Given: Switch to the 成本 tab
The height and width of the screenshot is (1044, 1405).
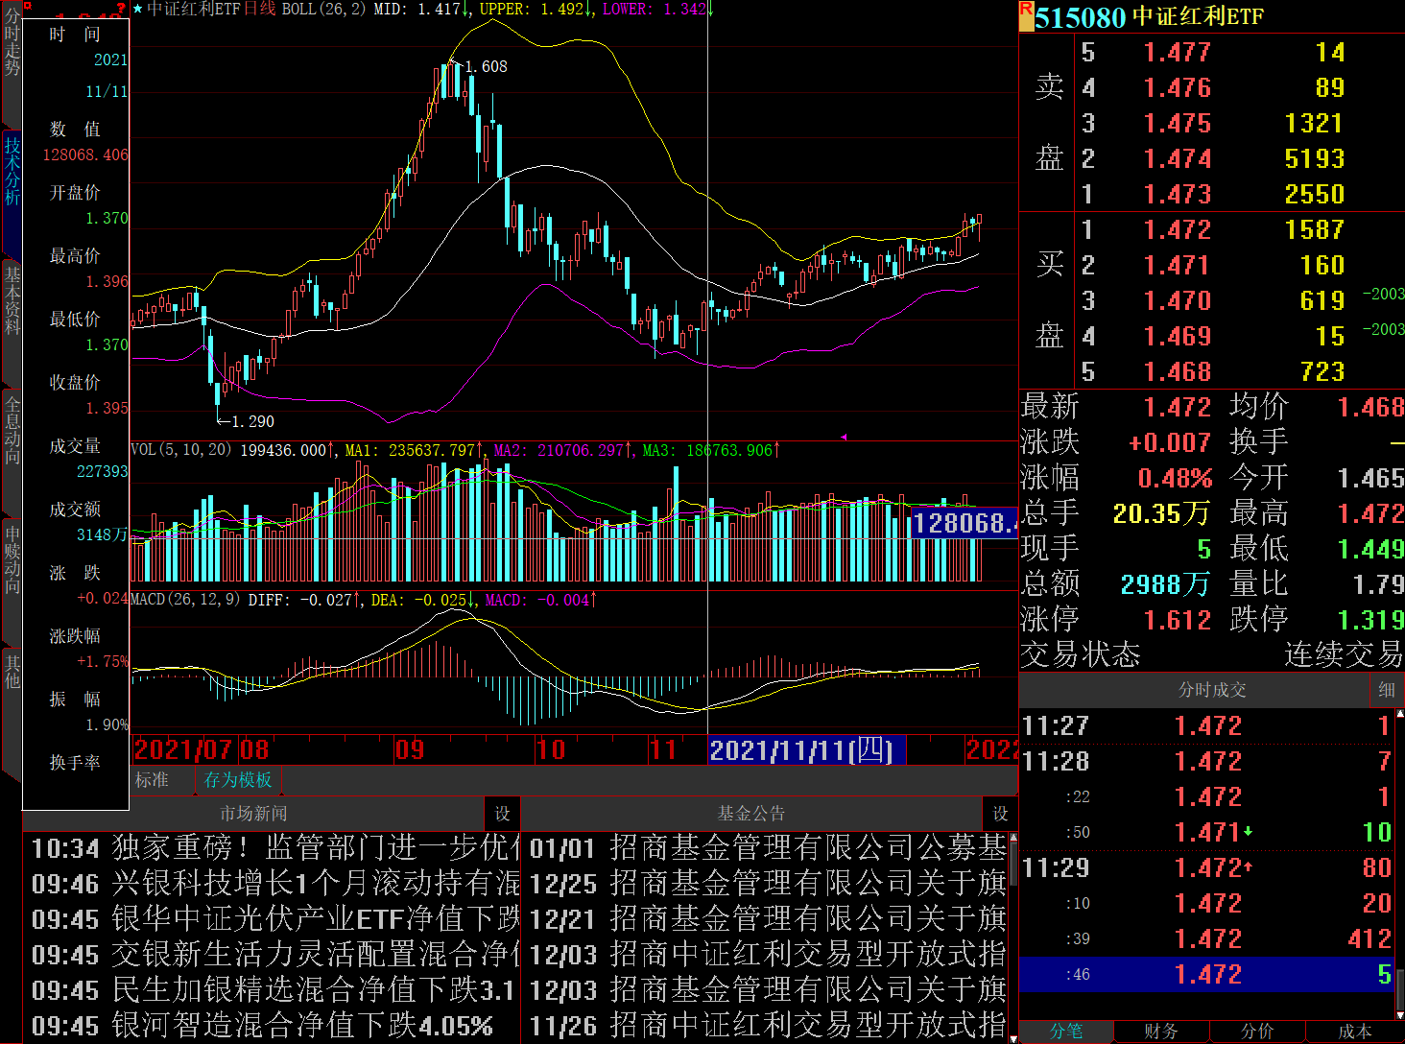Looking at the screenshot, I should click(x=1354, y=1032).
